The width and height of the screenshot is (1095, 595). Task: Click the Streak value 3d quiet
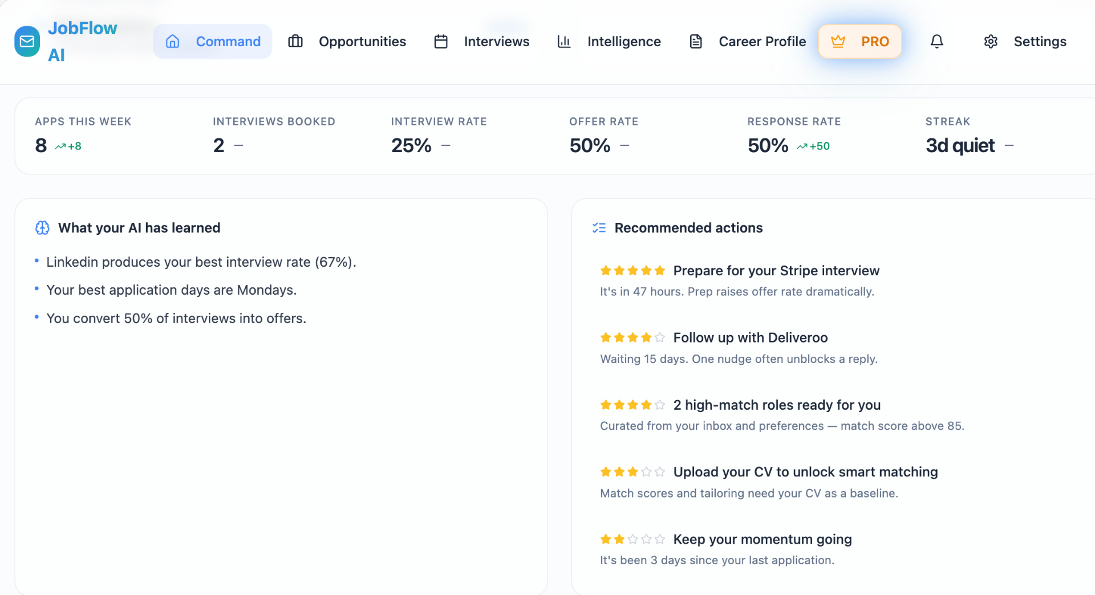click(960, 146)
